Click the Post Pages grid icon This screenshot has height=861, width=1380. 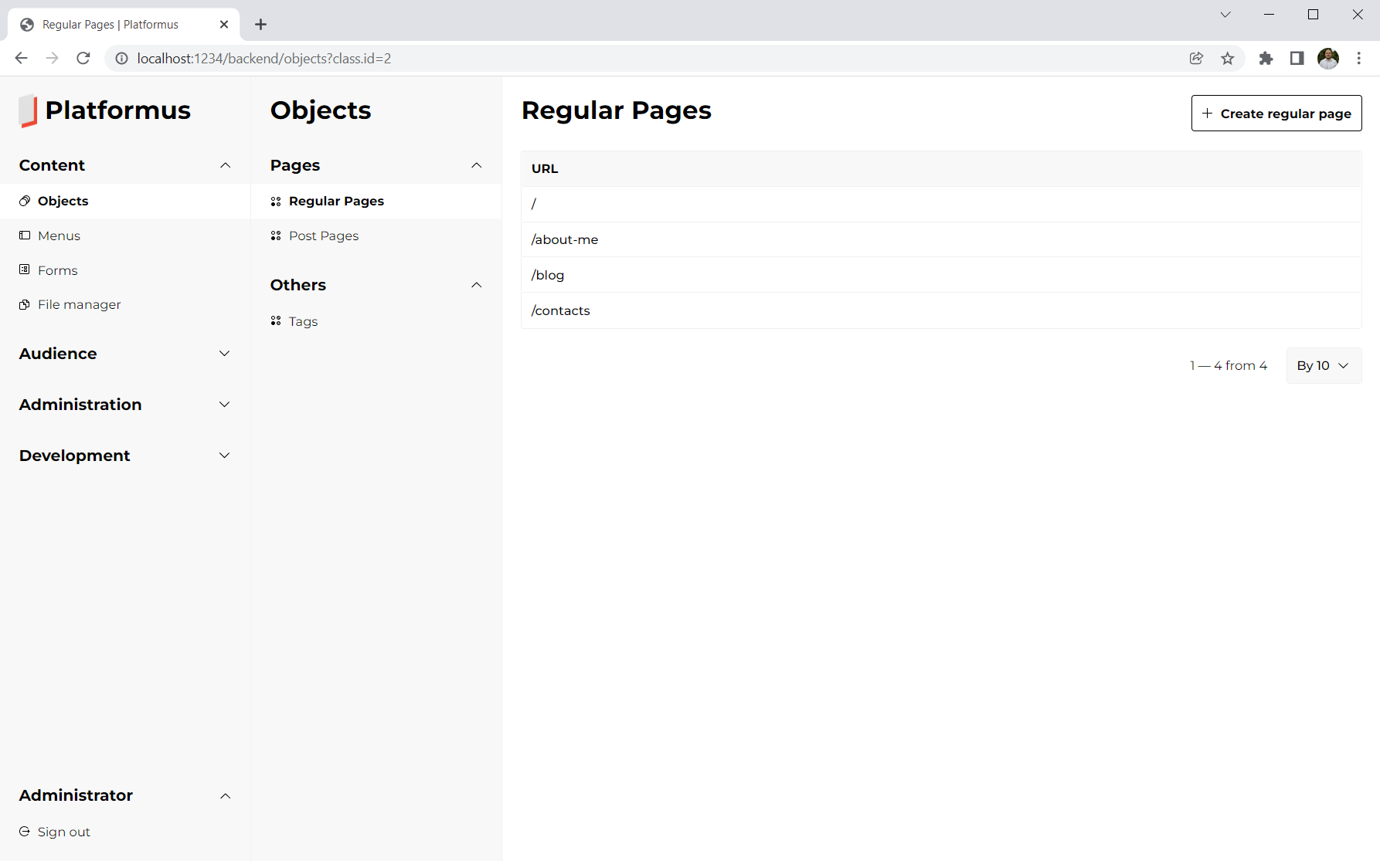click(x=276, y=236)
